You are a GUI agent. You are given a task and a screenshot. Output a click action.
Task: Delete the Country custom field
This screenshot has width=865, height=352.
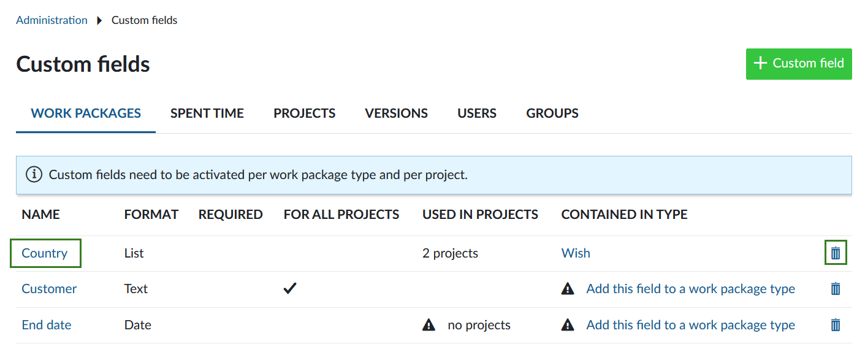point(835,253)
